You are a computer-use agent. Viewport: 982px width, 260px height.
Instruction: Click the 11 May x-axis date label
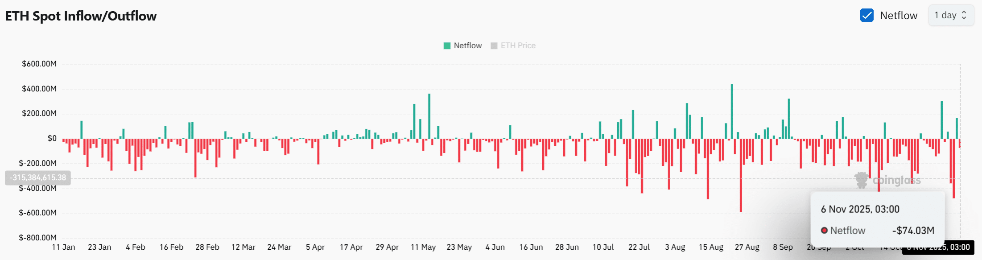[423, 247]
